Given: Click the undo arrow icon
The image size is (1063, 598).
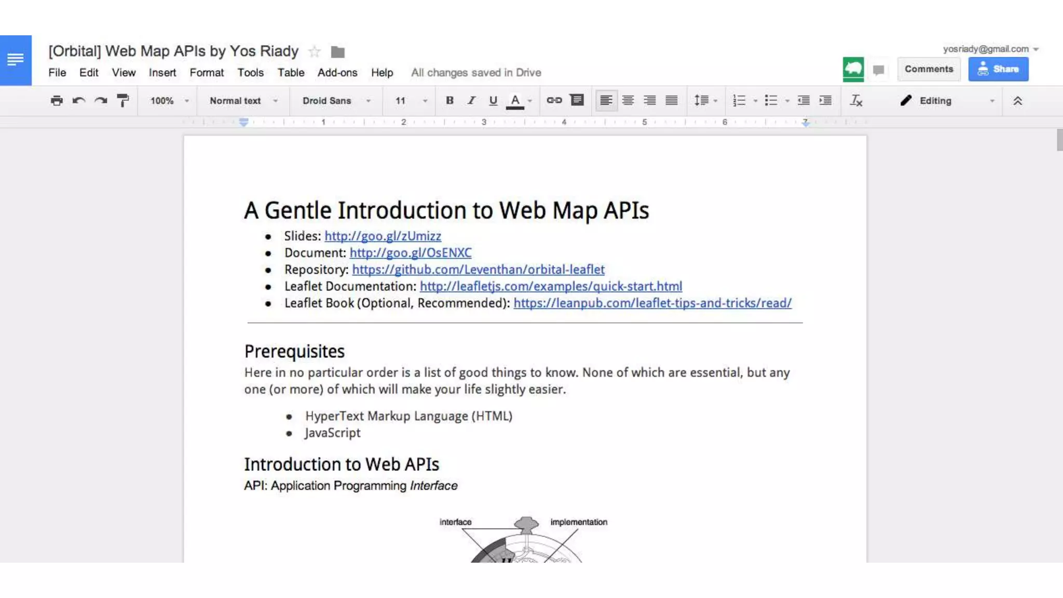Looking at the screenshot, I should coord(78,101).
